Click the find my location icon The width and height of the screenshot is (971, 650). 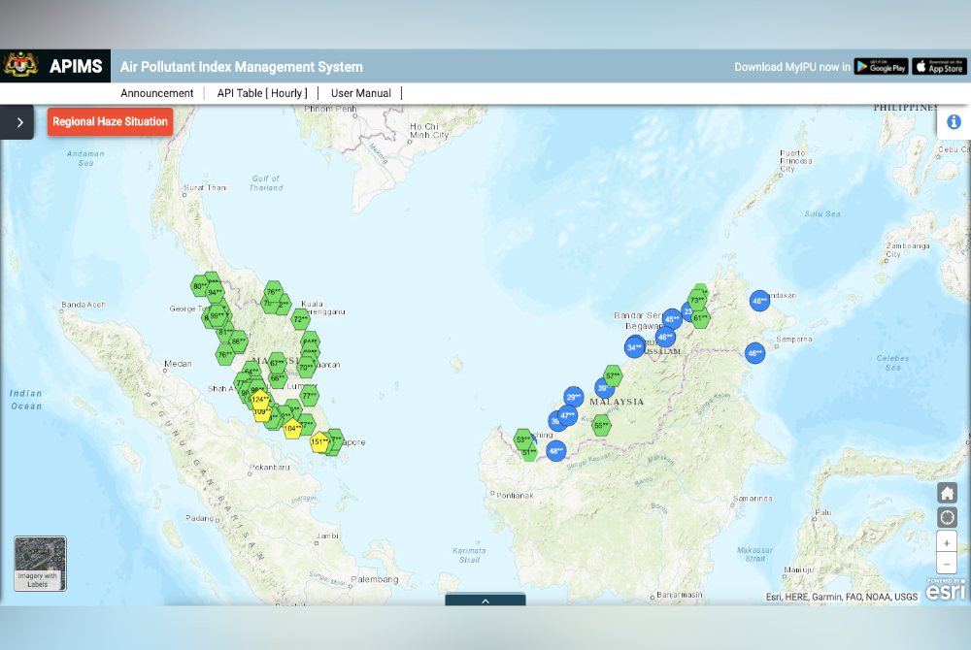tap(947, 517)
